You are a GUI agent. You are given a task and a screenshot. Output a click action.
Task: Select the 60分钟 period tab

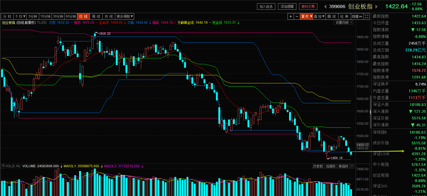[x=71, y=16]
